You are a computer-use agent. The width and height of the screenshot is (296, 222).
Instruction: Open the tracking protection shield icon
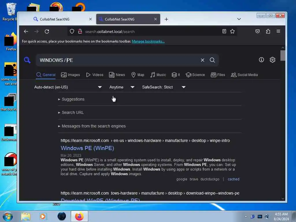[x=72, y=31]
